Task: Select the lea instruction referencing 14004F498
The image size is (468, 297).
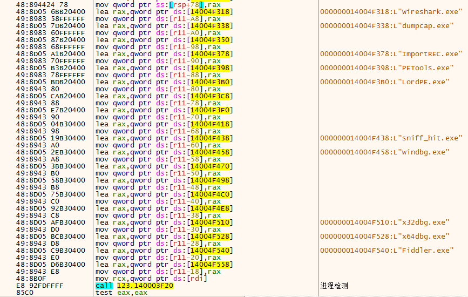Action: 164,180
